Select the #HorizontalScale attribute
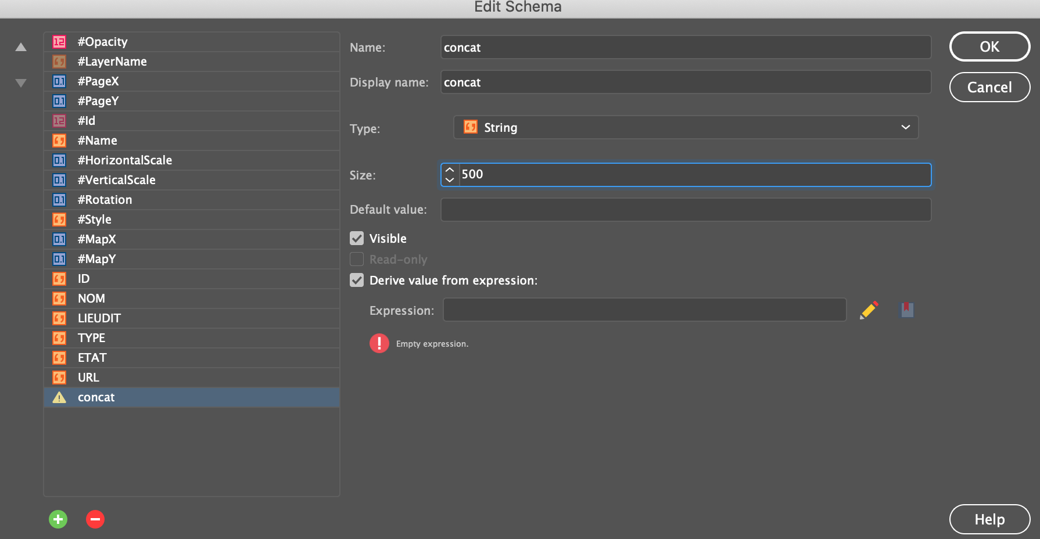The width and height of the screenshot is (1040, 539). pyautogui.click(x=125, y=160)
